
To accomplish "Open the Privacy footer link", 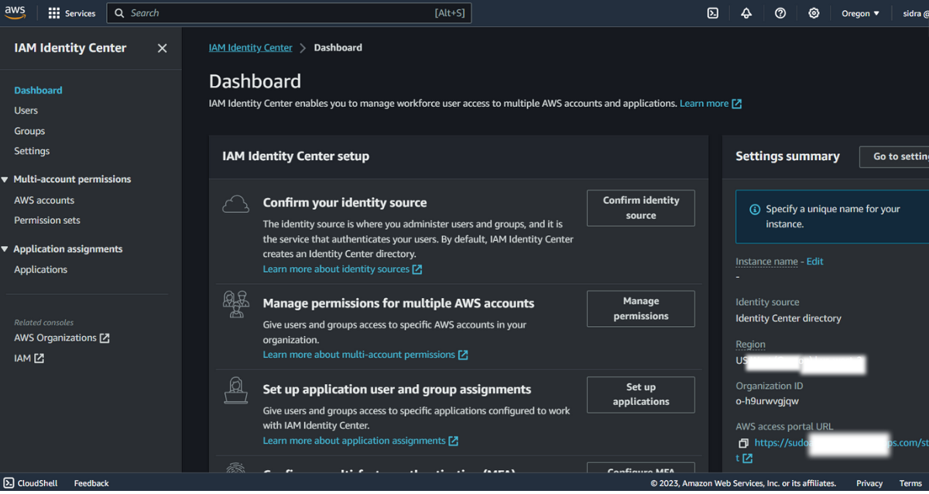I will point(869,483).
